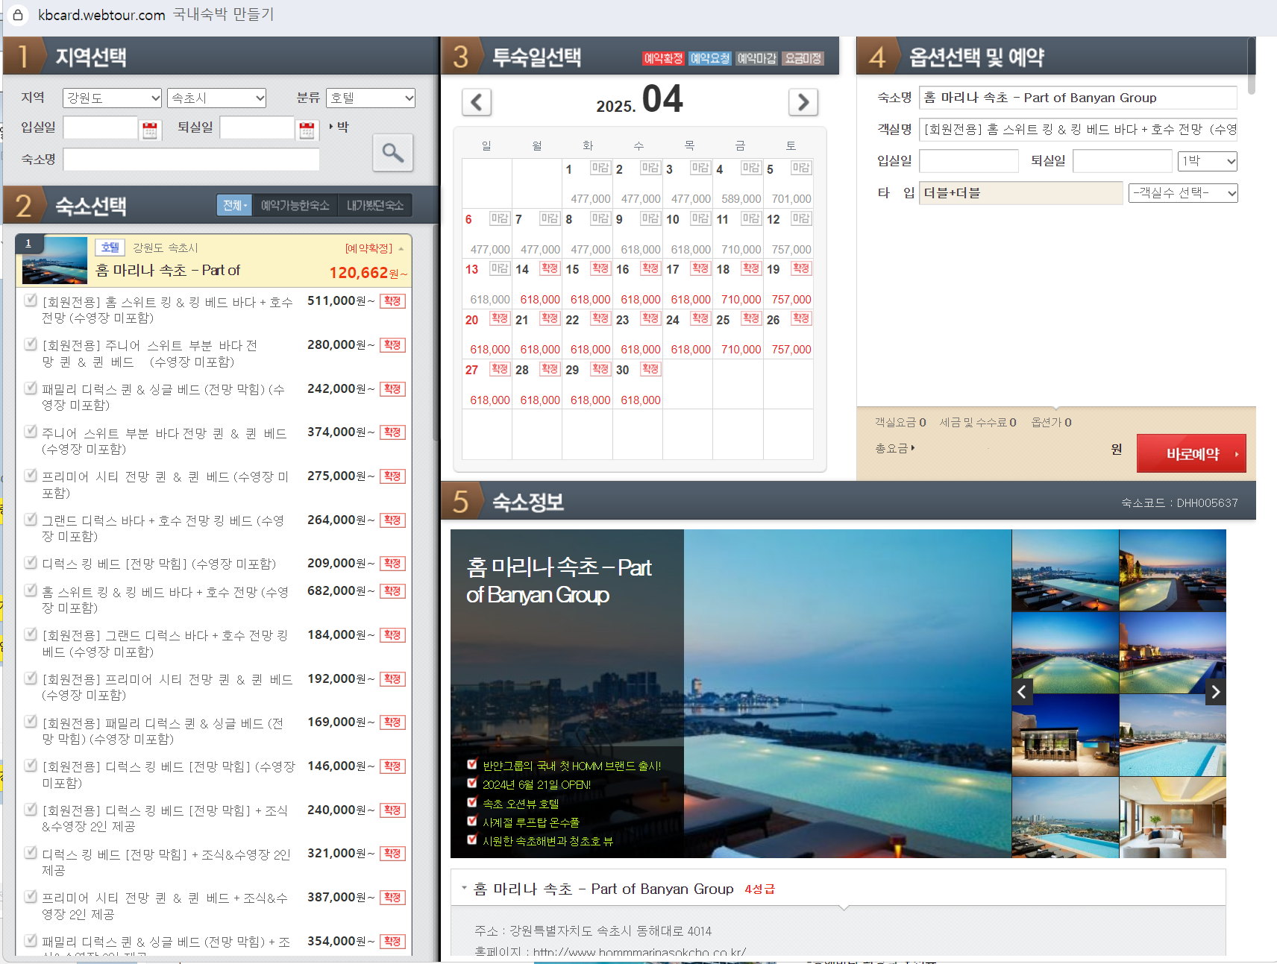Viewport: 1277px width, 964px height.
Task: Click the magnifier search button
Action: coord(393,153)
